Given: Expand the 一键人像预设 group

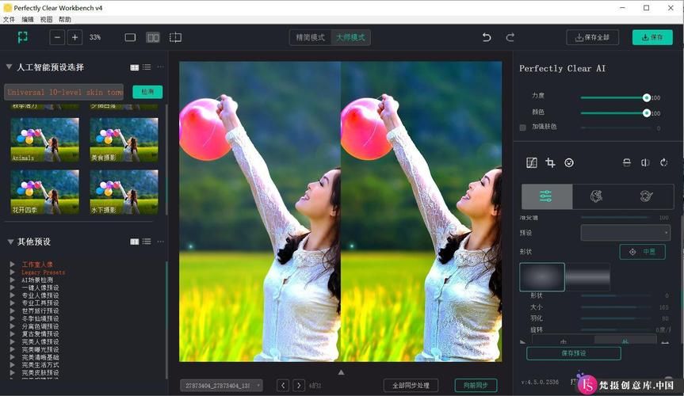Looking at the screenshot, I should coord(12,287).
